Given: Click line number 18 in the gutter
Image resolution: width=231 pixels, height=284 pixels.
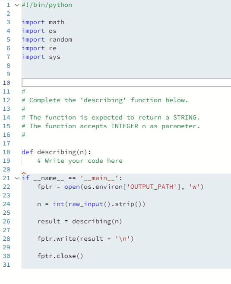Looking at the screenshot, I should point(6,152).
